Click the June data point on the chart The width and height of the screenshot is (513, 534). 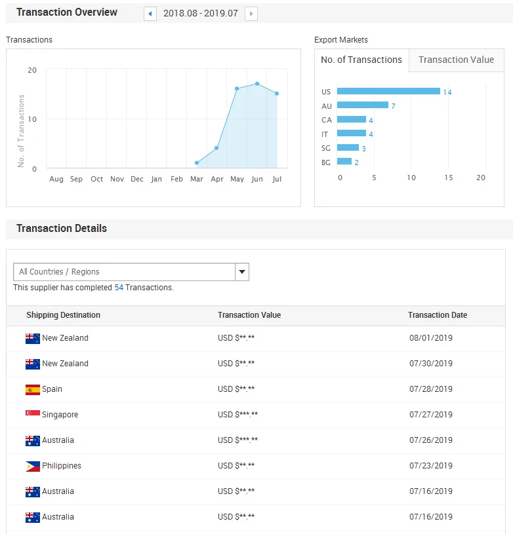pyautogui.click(x=257, y=84)
